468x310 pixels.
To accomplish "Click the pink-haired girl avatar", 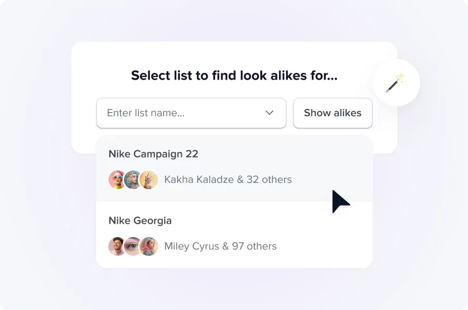I will coord(149,246).
